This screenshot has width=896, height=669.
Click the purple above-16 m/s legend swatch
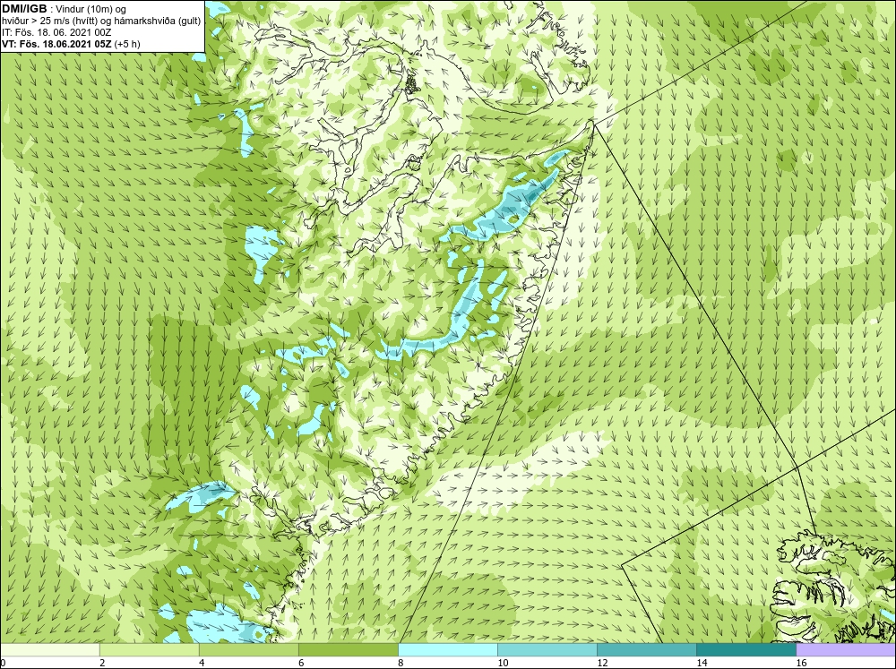tap(846, 650)
